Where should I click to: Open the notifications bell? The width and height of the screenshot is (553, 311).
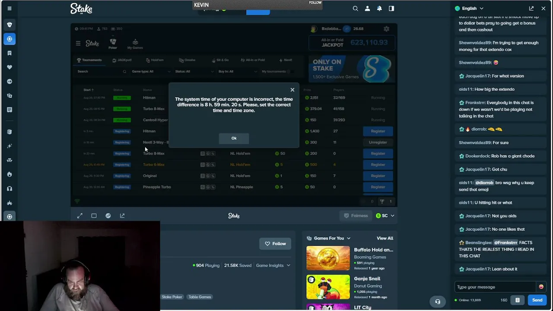(x=379, y=8)
